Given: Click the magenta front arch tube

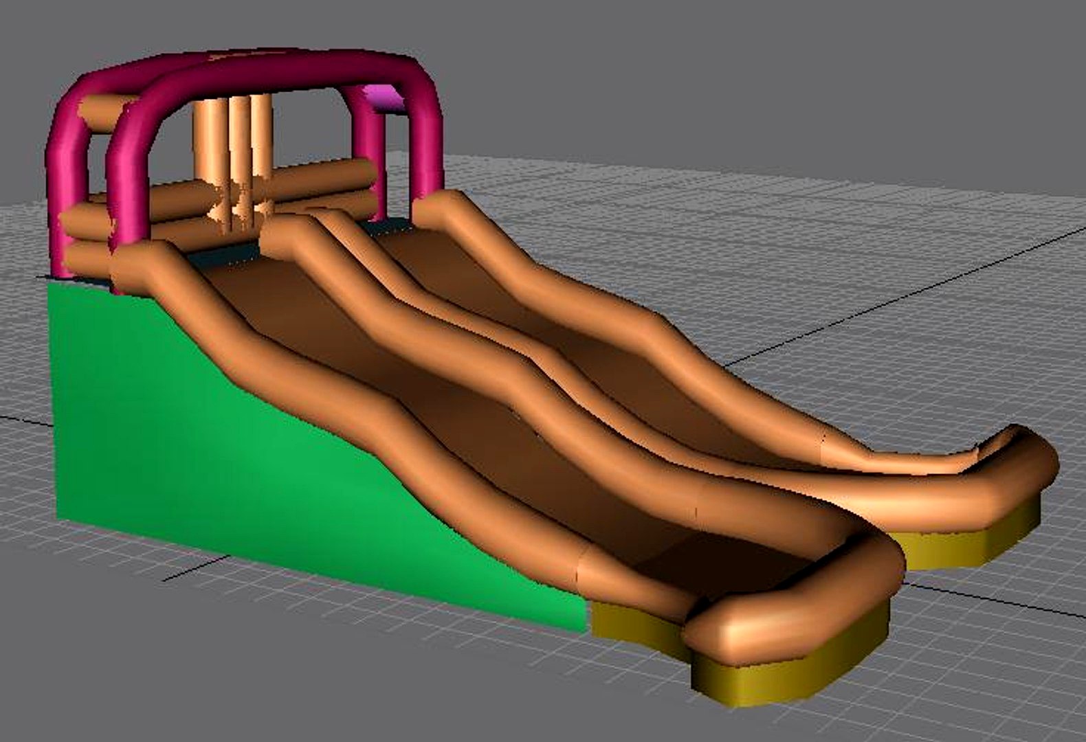Looking at the screenshot, I should (275, 72).
